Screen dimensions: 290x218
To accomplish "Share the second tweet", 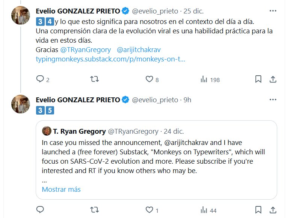I will point(273,209).
